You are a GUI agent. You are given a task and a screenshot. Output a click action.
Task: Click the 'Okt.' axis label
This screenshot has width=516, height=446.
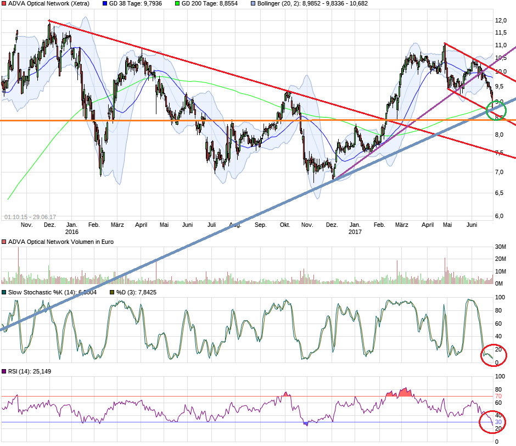point(285,225)
